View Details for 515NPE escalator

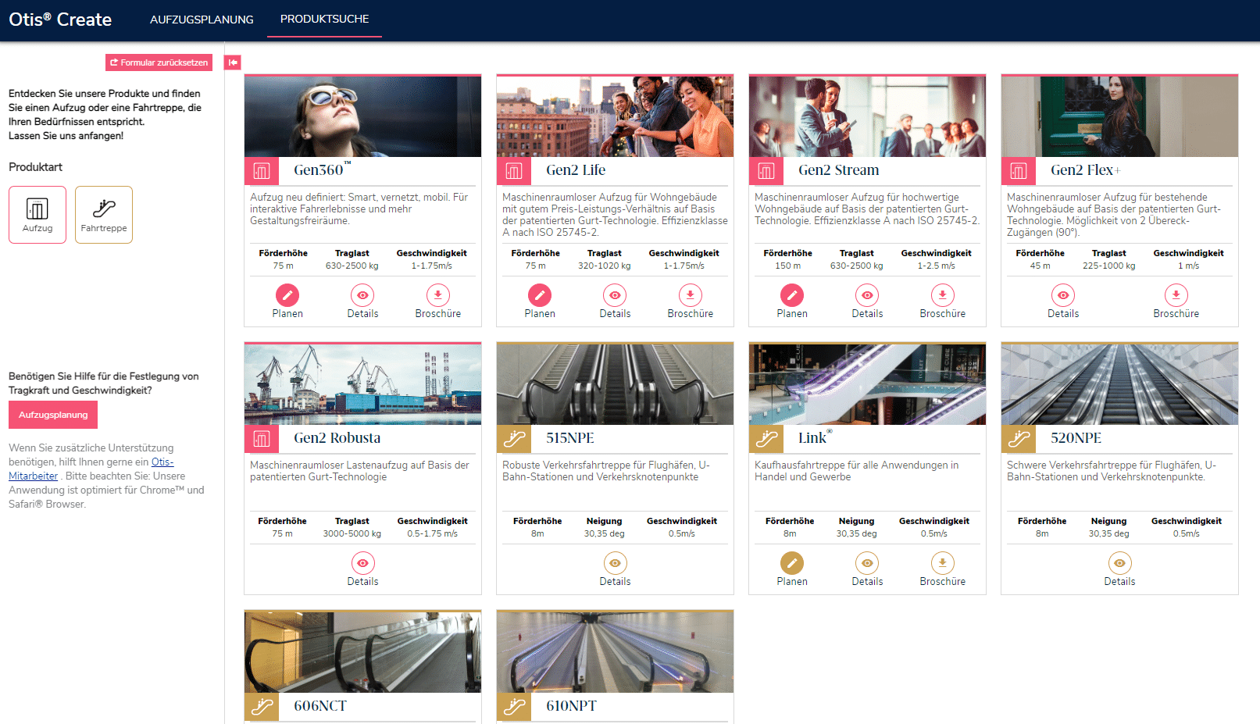click(615, 563)
